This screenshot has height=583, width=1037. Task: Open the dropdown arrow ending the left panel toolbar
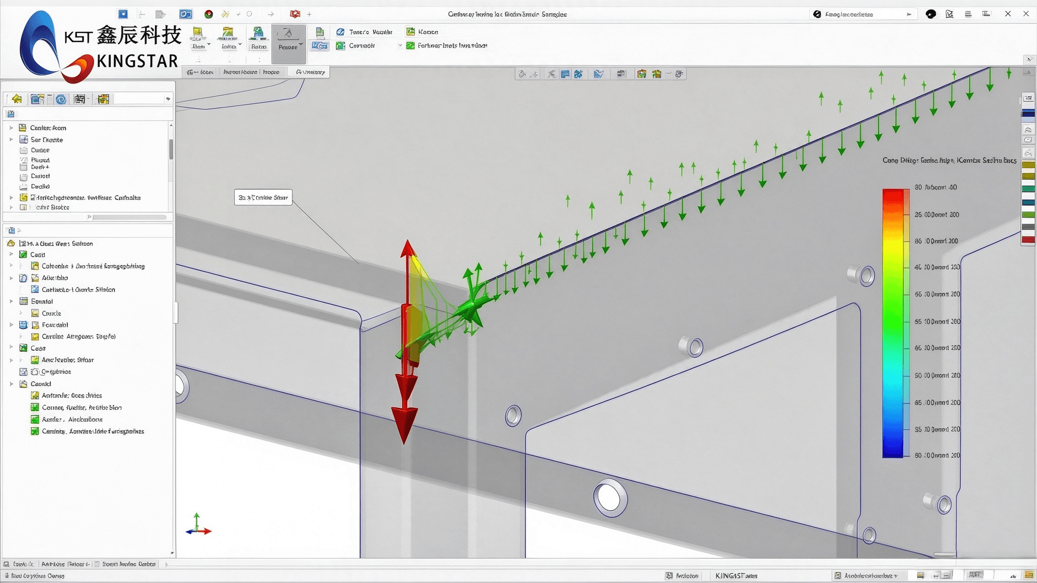(168, 99)
